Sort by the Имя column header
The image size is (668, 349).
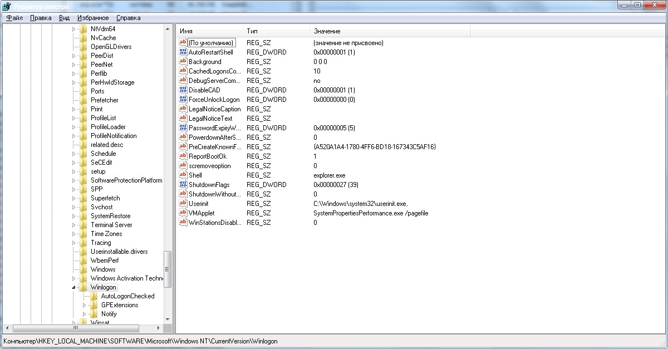(209, 31)
